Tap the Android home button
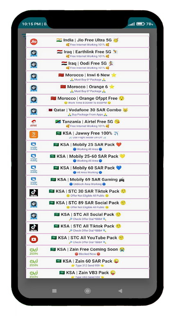This screenshot has width=178, height=316. [87, 291]
